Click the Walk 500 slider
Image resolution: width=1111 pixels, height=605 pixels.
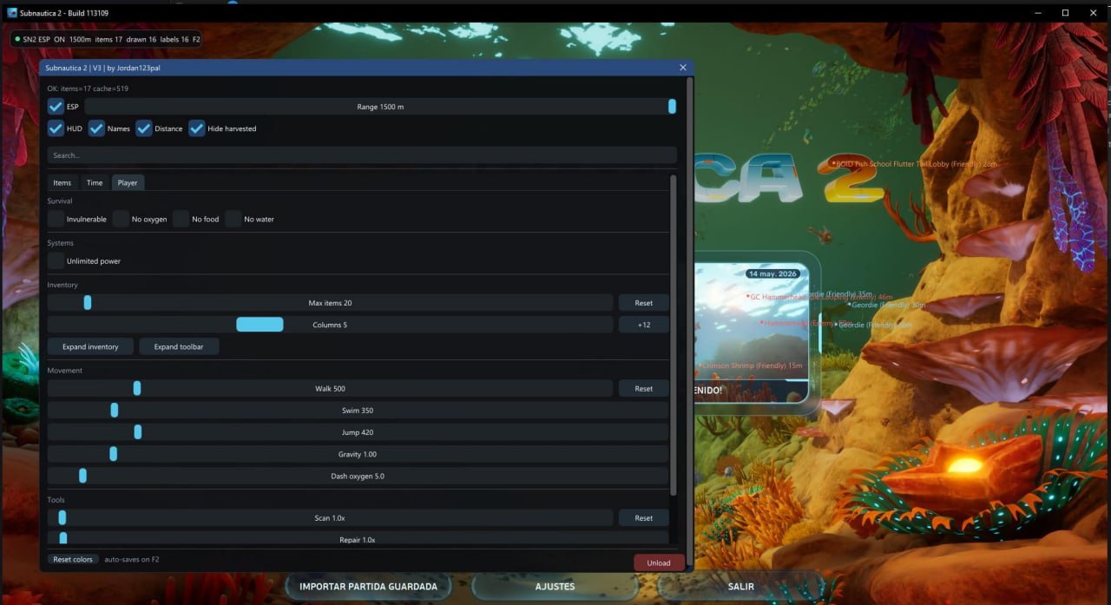pyautogui.click(x=330, y=389)
